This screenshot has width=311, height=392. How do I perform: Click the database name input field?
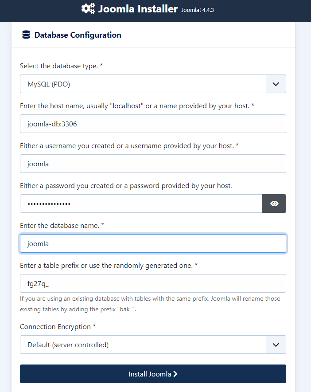click(153, 243)
